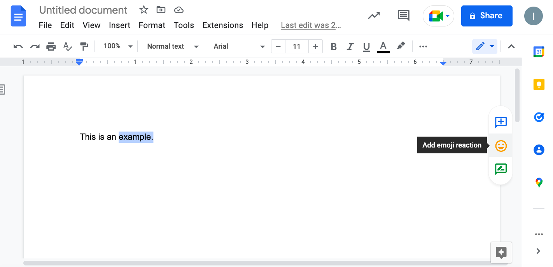Click the Add emoji reaction icon
This screenshot has width=553, height=267.
(500, 146)
